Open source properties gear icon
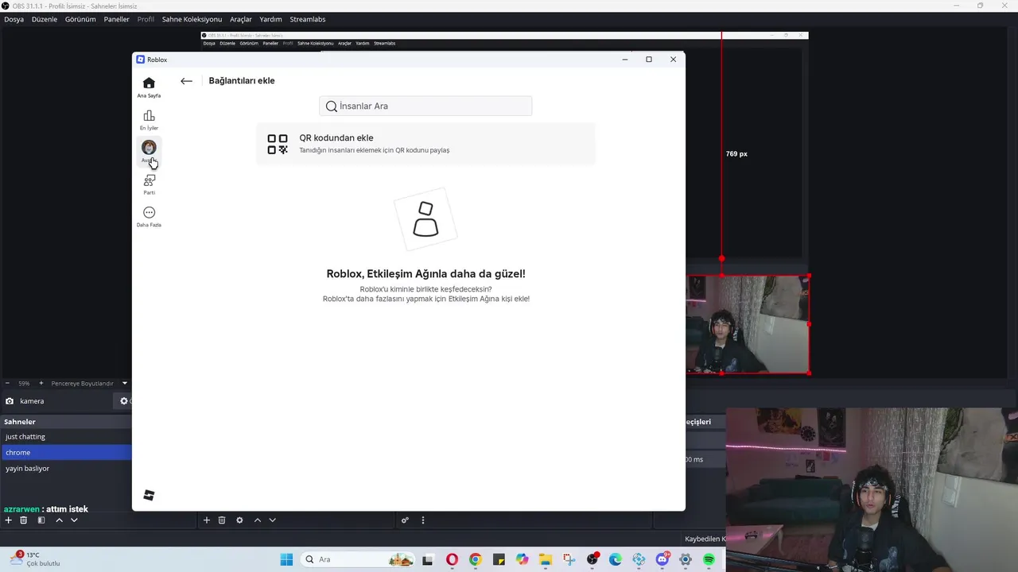The width and height of the screenshot is (1018, 572). click(239, 520)
